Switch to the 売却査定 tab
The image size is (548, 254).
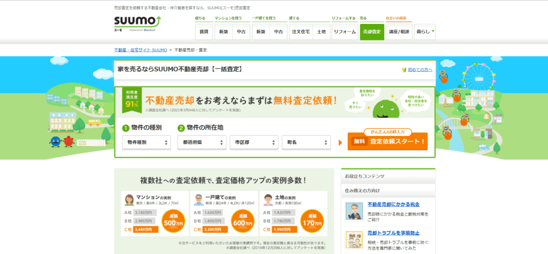tap(371, 32)
